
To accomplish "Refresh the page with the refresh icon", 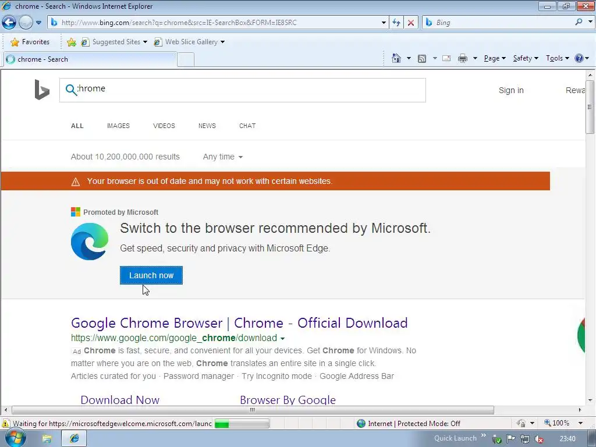I will (396, 23).
